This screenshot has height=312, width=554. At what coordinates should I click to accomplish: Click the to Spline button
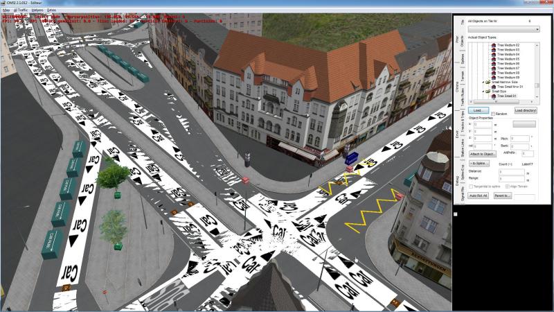(479, 164)
